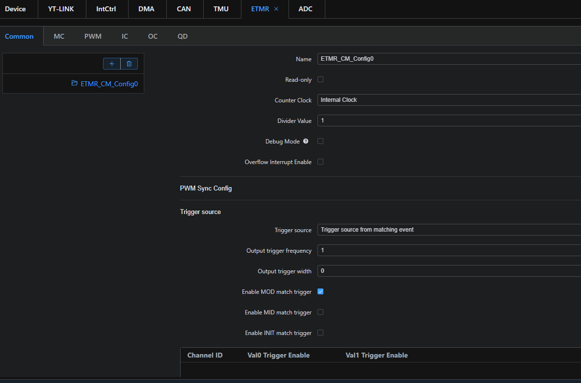
Task: Go to the MC sub-tab
Action: [x=59, y=36]
